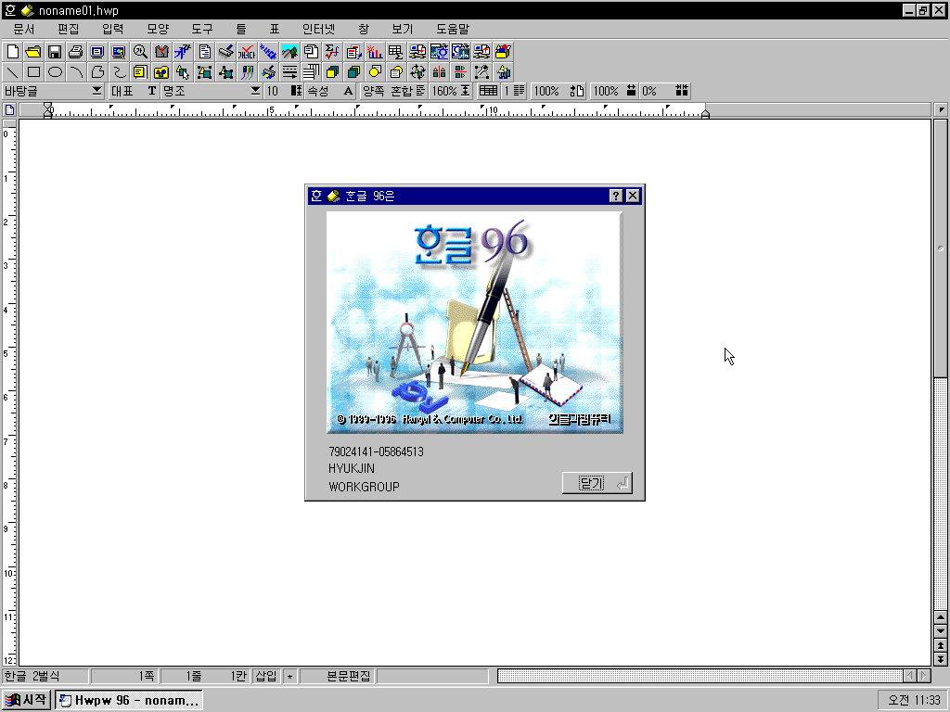Send object to back with teal stacked squares
The width and height of the screenshot is (950, 712).
click(x=353, y=72)
